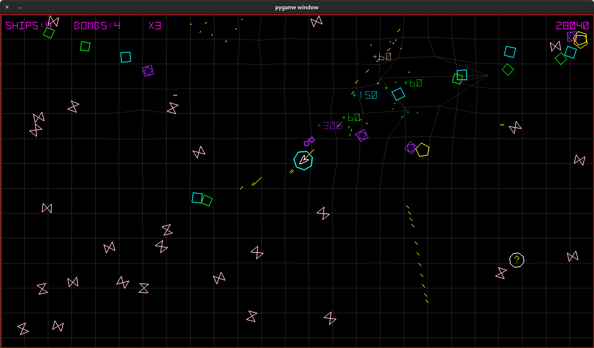Screen dimensions: 594x348
Task: Click the cyan +150 score popup
Action: [x=364, y=95]
